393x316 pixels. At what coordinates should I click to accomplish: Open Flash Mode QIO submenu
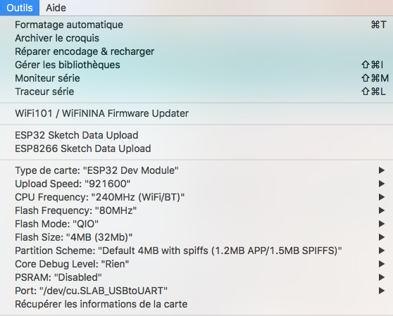coord(196,224)
